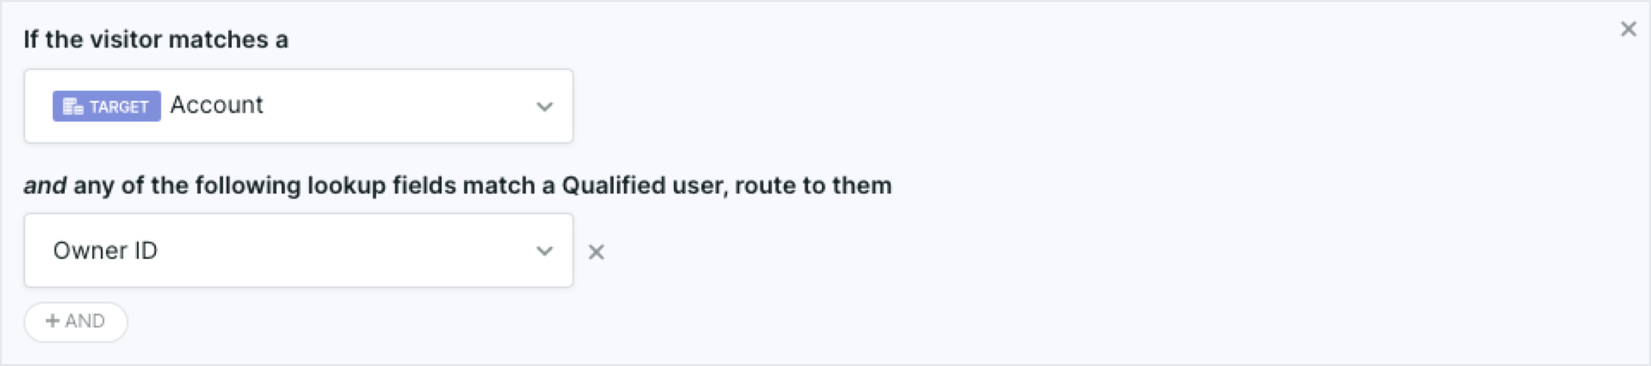Click 'route to them' text

tap(814, 185)
